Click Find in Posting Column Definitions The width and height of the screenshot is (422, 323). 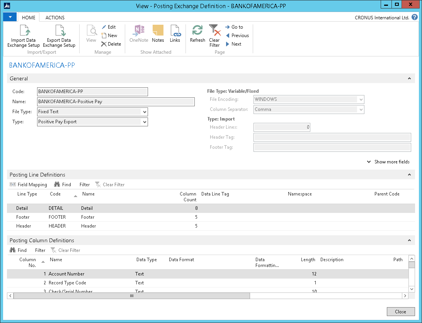point(18,250)
